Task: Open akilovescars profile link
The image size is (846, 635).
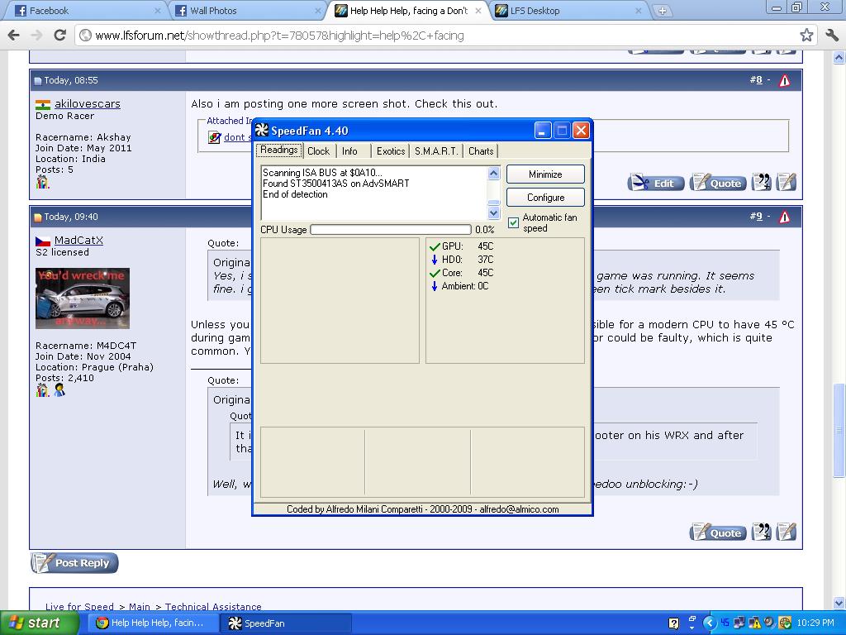Action: point(87,103)
